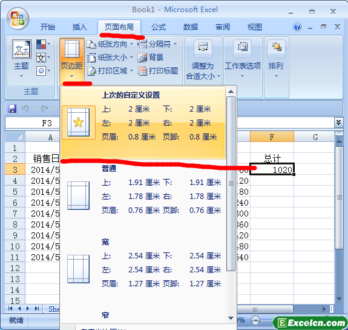Select row 12 header
Viewport: 348px width, 330px height.
(x=15, y=268)
